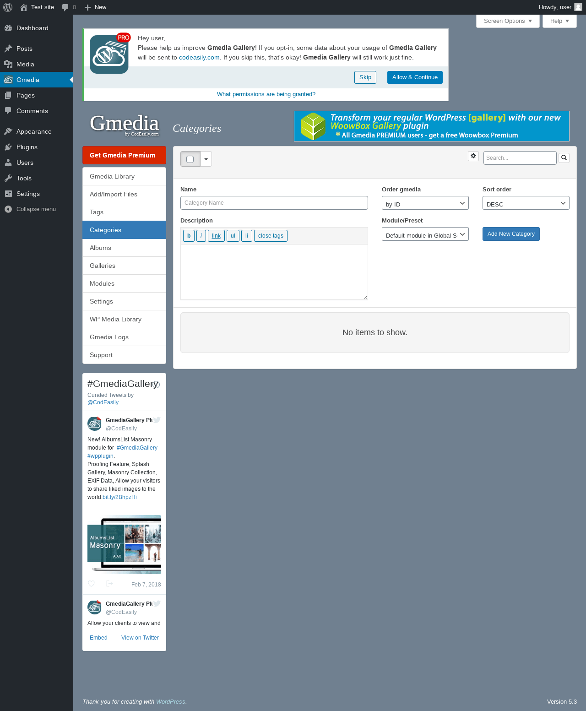Open WordPress Settings in admin sidebar
586x711 pixels.
click(x=37, y=194)
